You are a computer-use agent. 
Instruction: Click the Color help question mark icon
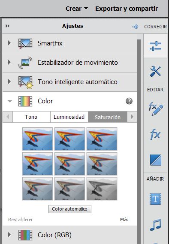point(129,101)
